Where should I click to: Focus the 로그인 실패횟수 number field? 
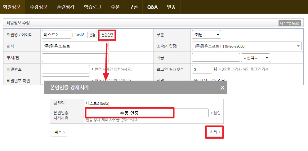202,69
